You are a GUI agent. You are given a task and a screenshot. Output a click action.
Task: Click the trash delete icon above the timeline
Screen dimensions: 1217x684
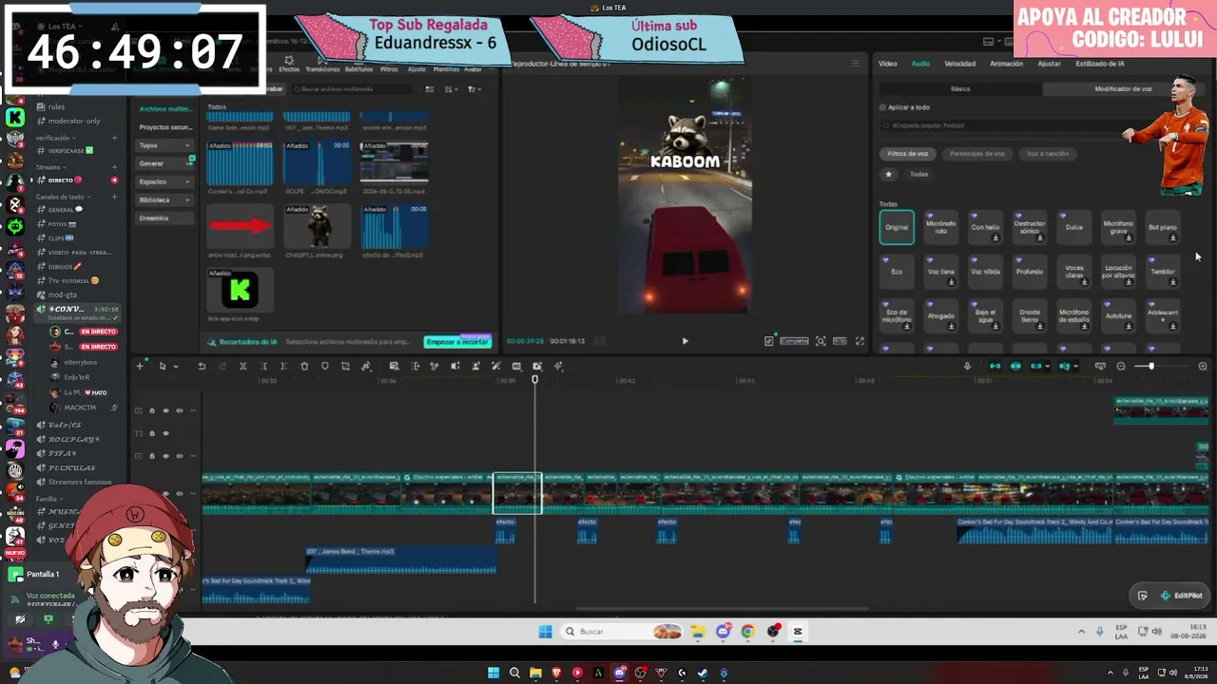[304, 367]
